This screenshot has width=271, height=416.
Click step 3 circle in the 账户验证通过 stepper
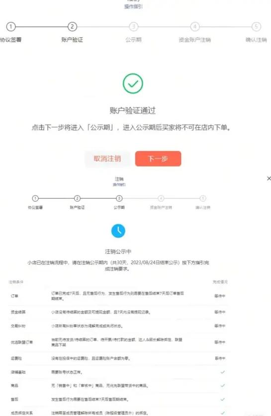pyautogui.click(x=133, y=26)
